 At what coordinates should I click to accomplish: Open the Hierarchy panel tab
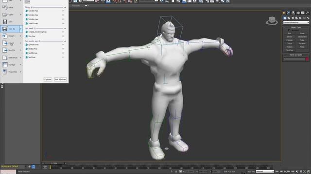pos(294,13)
